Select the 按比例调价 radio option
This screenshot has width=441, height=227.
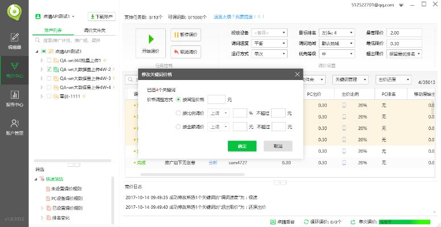(x=178, y=113)
